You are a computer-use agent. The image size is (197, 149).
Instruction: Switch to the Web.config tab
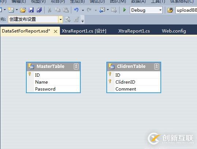point(174,31)
